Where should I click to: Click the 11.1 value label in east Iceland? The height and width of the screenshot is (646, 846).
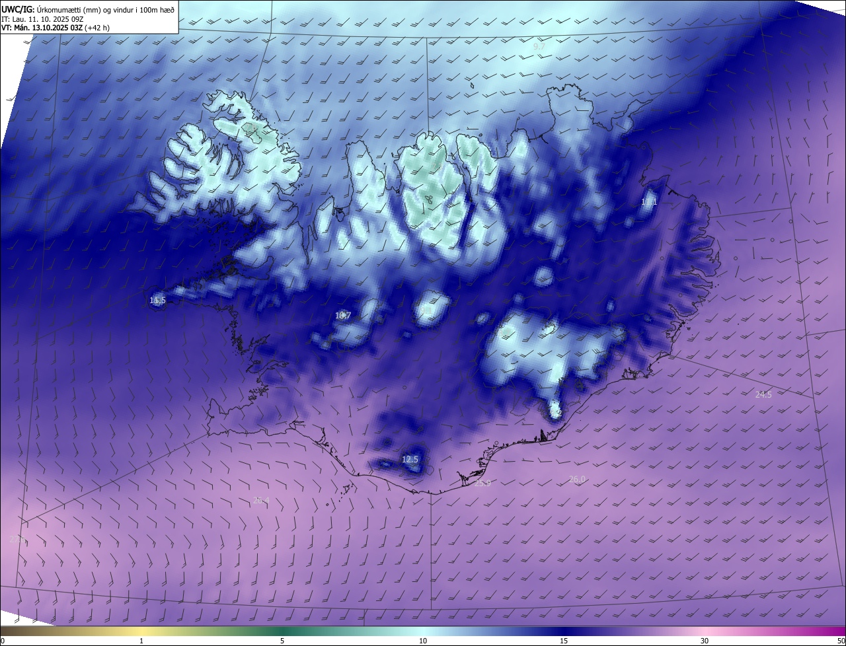tap(649, 202)
